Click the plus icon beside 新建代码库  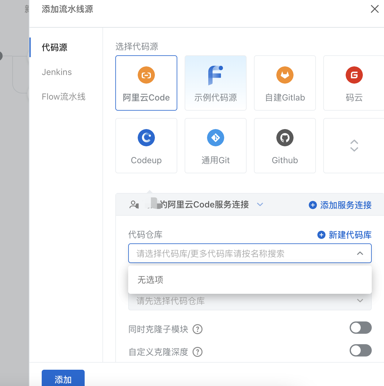click(321, 235)
